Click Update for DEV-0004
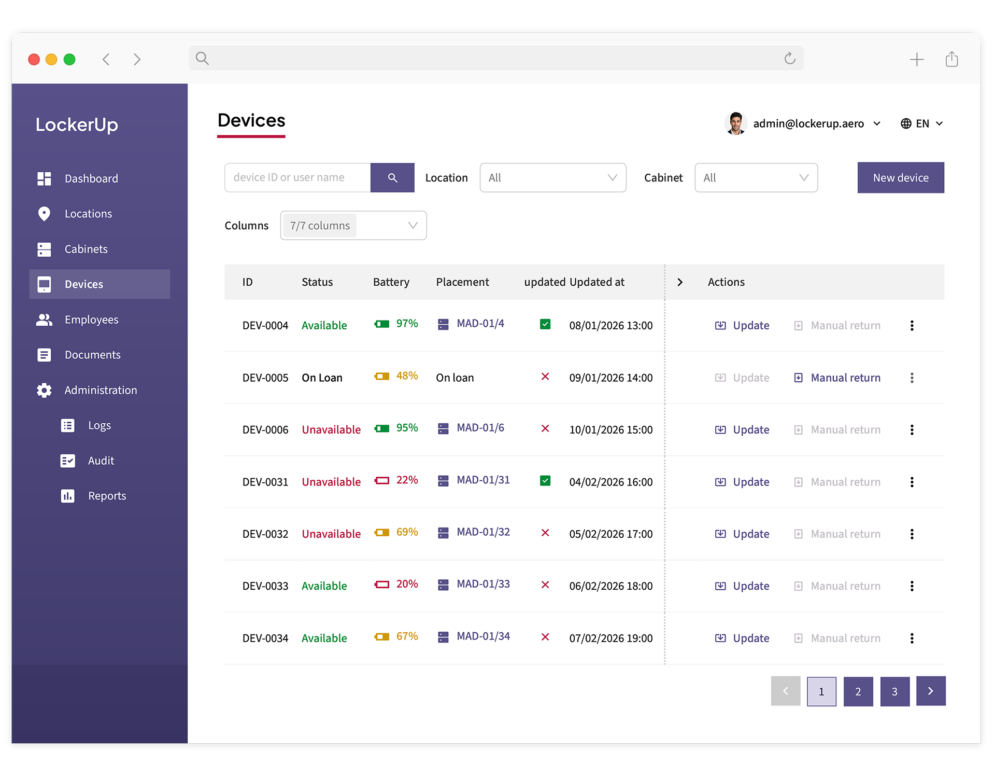 pyautogui.click(x=742, y=326)
